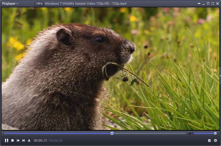Open the Potplayer main menu dropdown
The image size is (221, 146).
click(x=10, y=3)
